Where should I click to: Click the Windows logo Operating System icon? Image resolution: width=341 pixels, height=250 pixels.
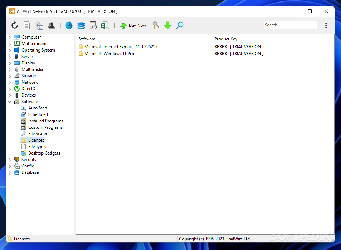tap(17, 50)
